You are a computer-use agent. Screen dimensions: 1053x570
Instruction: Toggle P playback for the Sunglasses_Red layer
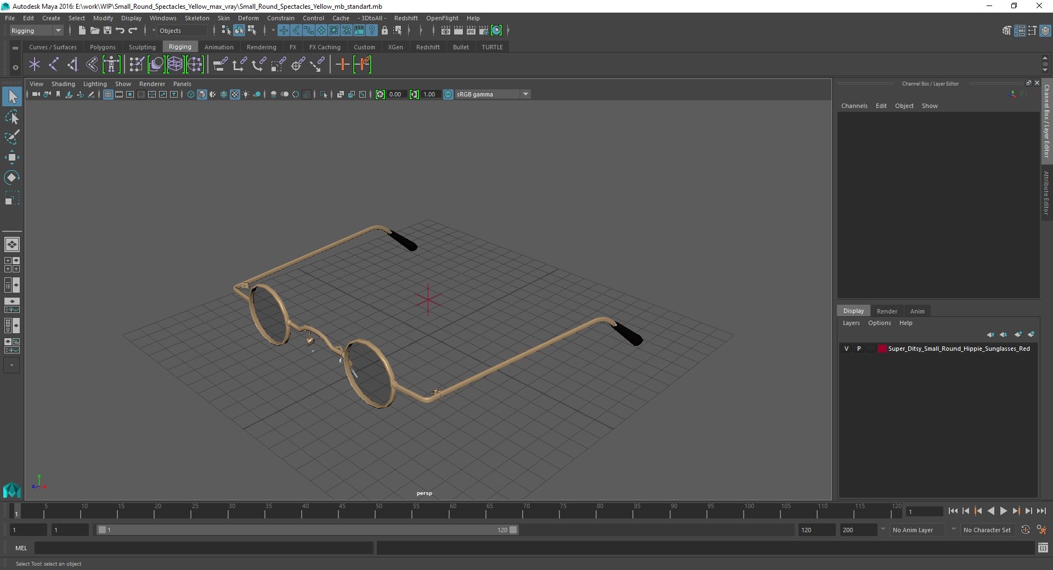pyautogui.click(x=859, y=349)
